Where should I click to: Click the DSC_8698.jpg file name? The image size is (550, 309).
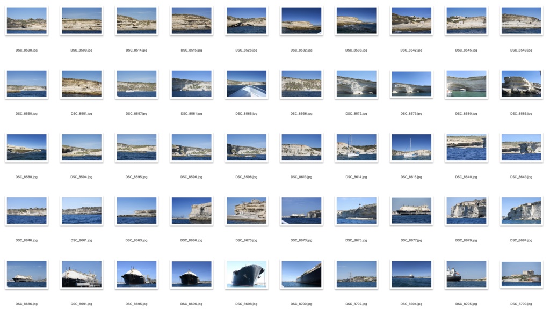[246, 304]
